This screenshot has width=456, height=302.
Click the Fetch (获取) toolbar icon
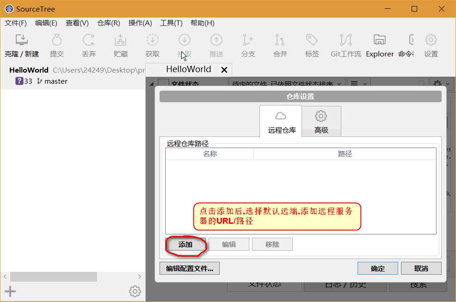153,46
